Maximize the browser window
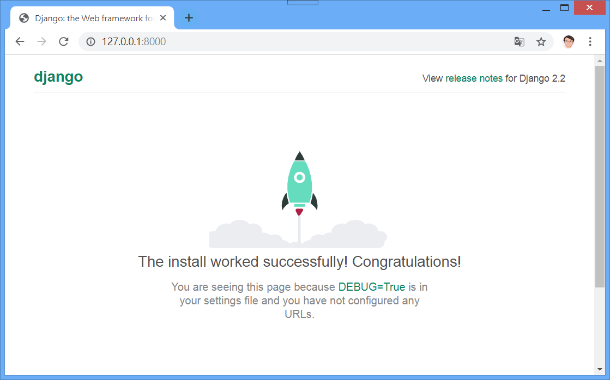Viewport: 610px width, 380px height. click(565, 8)
